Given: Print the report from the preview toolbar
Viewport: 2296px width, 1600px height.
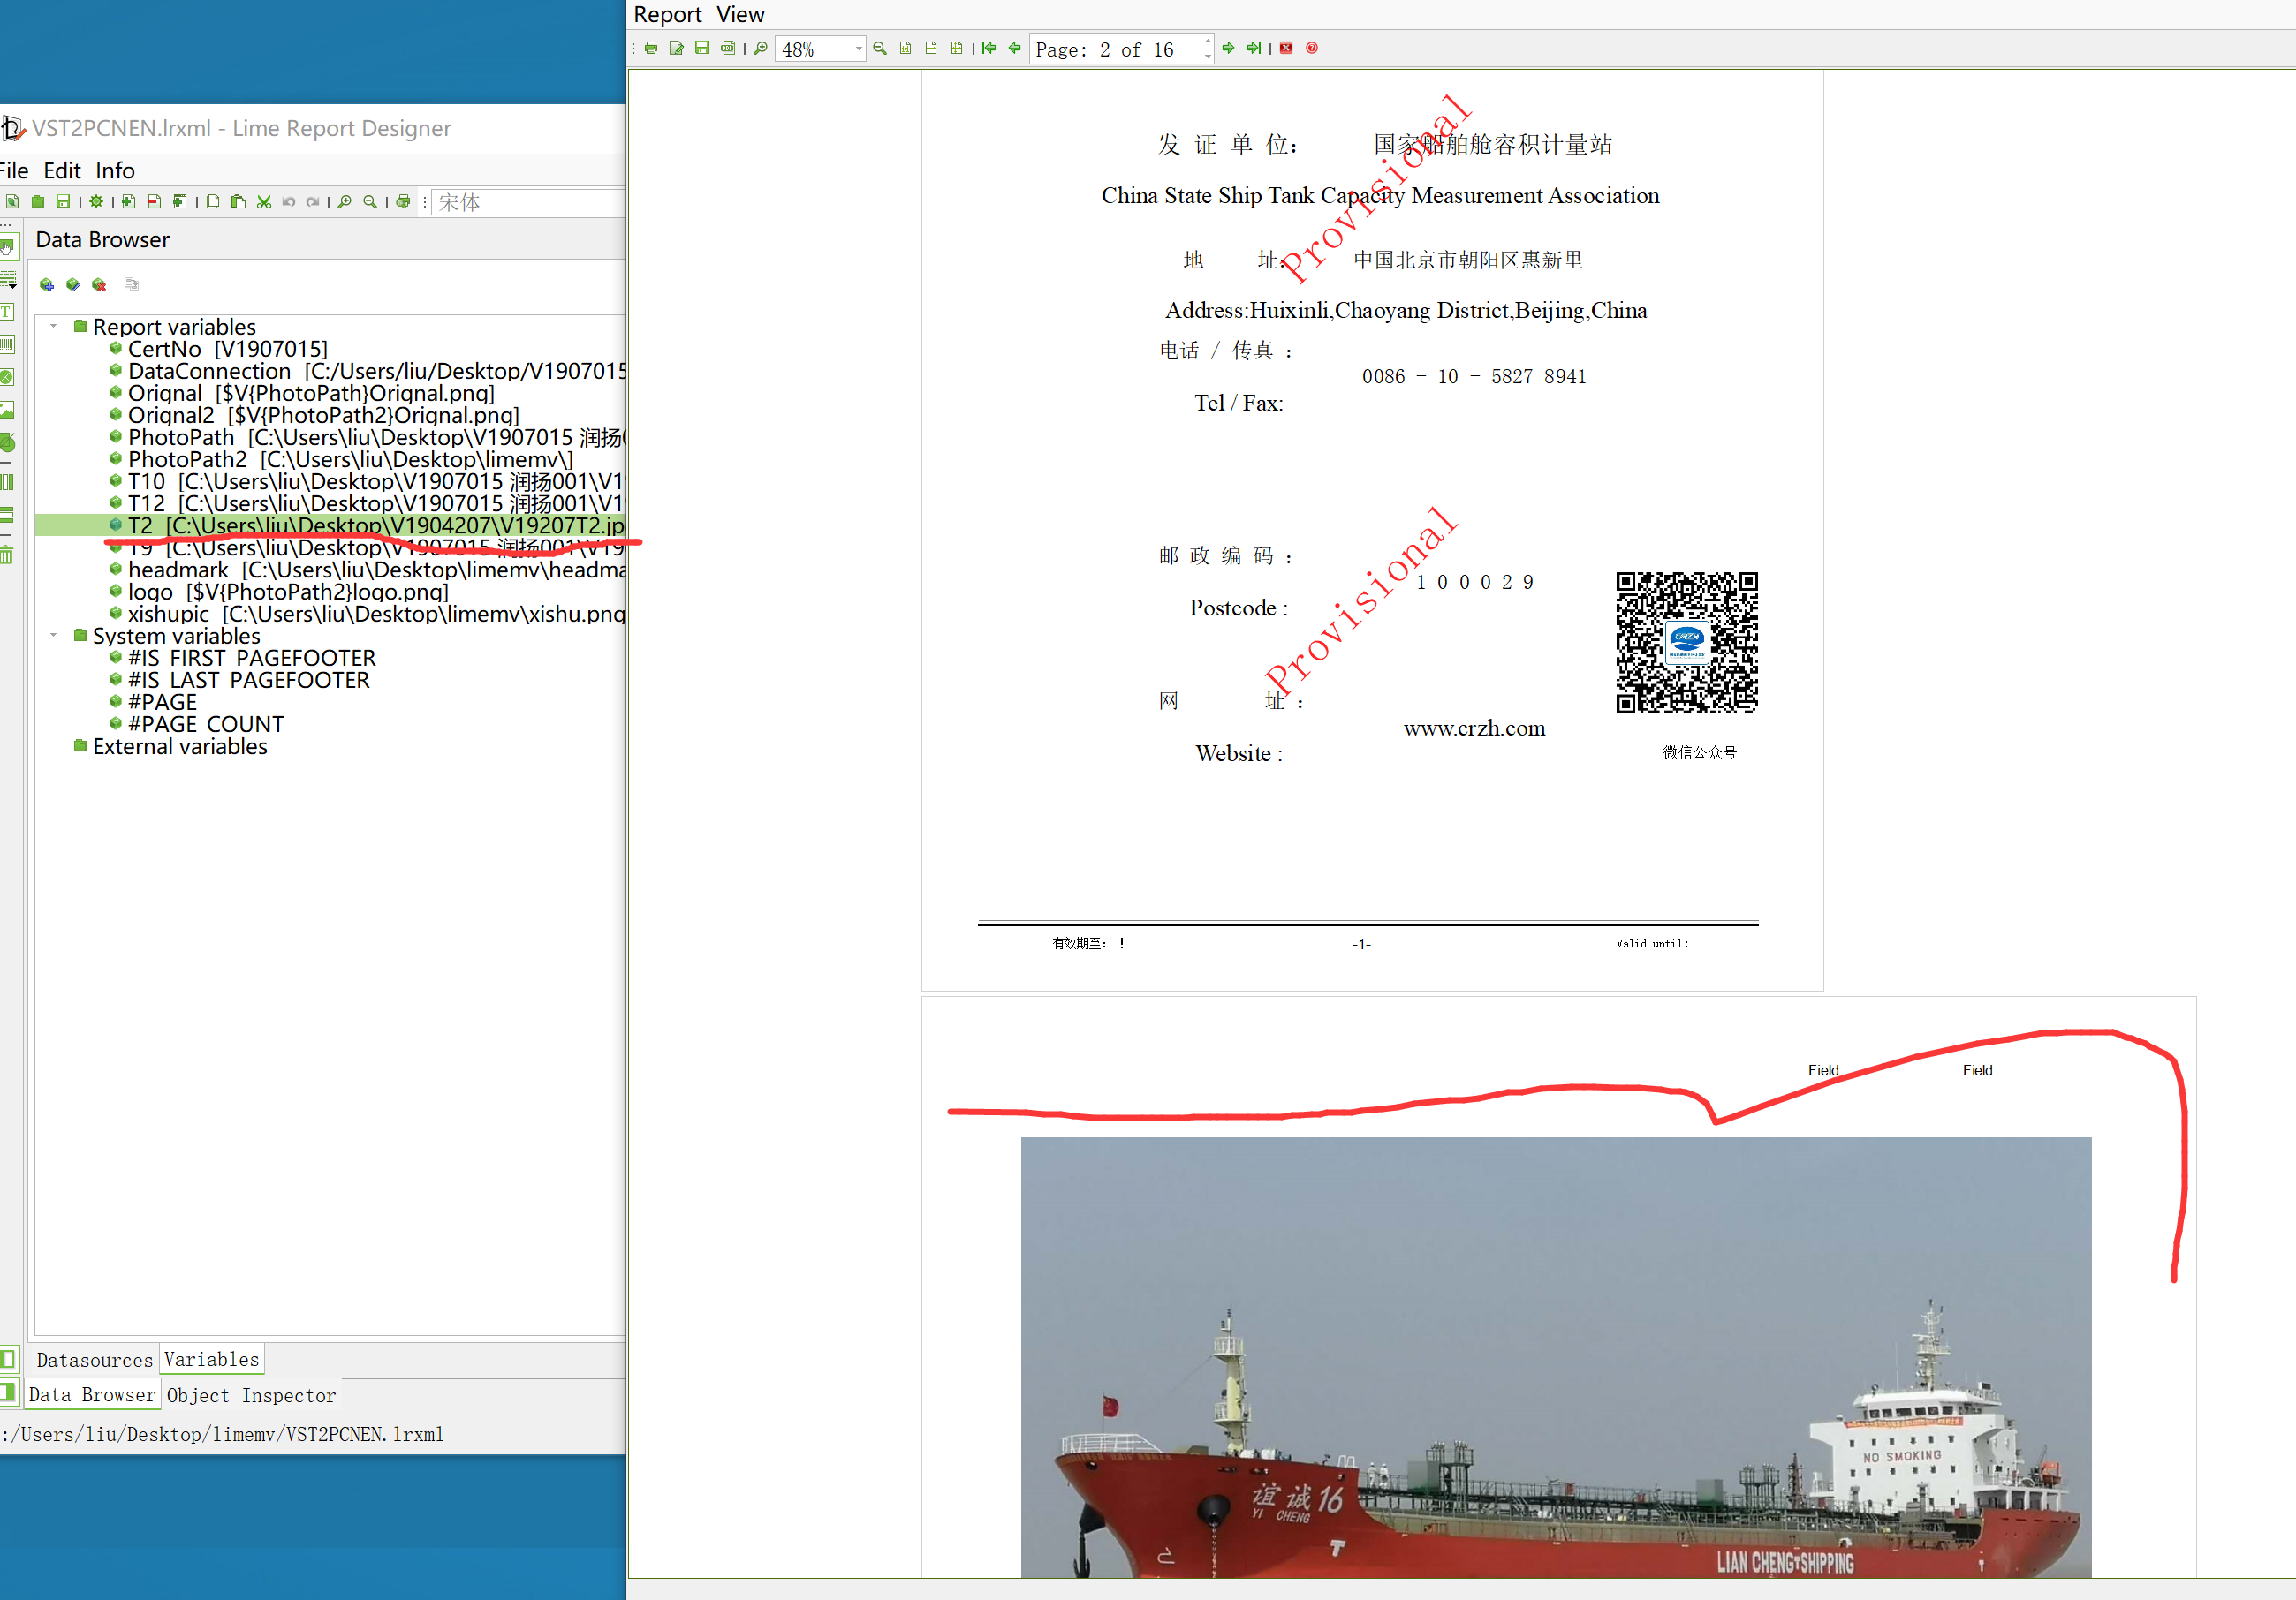Looking at the screenshot, I should (651, 48).
